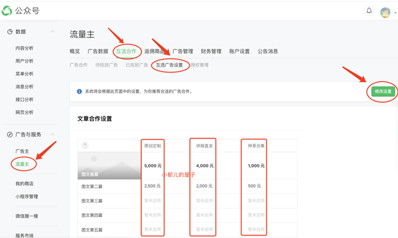The height and width of the screenshot is (238, 398).
Task: Open the user avatar menu
Action: (x=385, y=12)
